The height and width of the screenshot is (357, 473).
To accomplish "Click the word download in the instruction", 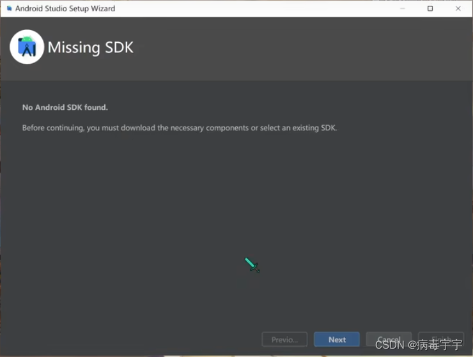I will [x=138, y=128].
